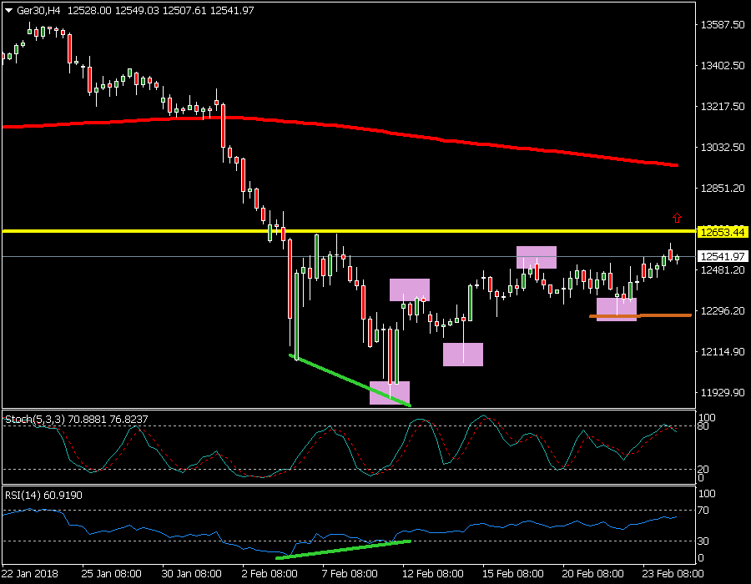
Task: Select the green trendline in the RSI panel
Action: click(x=342, y=549)
